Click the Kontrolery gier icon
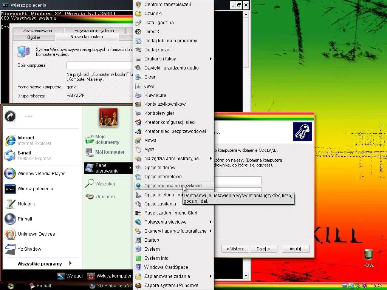The height and width of the screenshot is (290, 387). coord(138,113)
